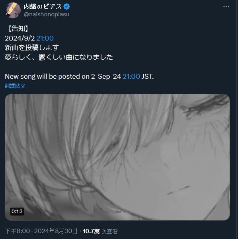Open the 内緒のピアス profile avatar
The width and height of the screenshot is (238, 239).
pyautogui.click(x=13, y=10)
